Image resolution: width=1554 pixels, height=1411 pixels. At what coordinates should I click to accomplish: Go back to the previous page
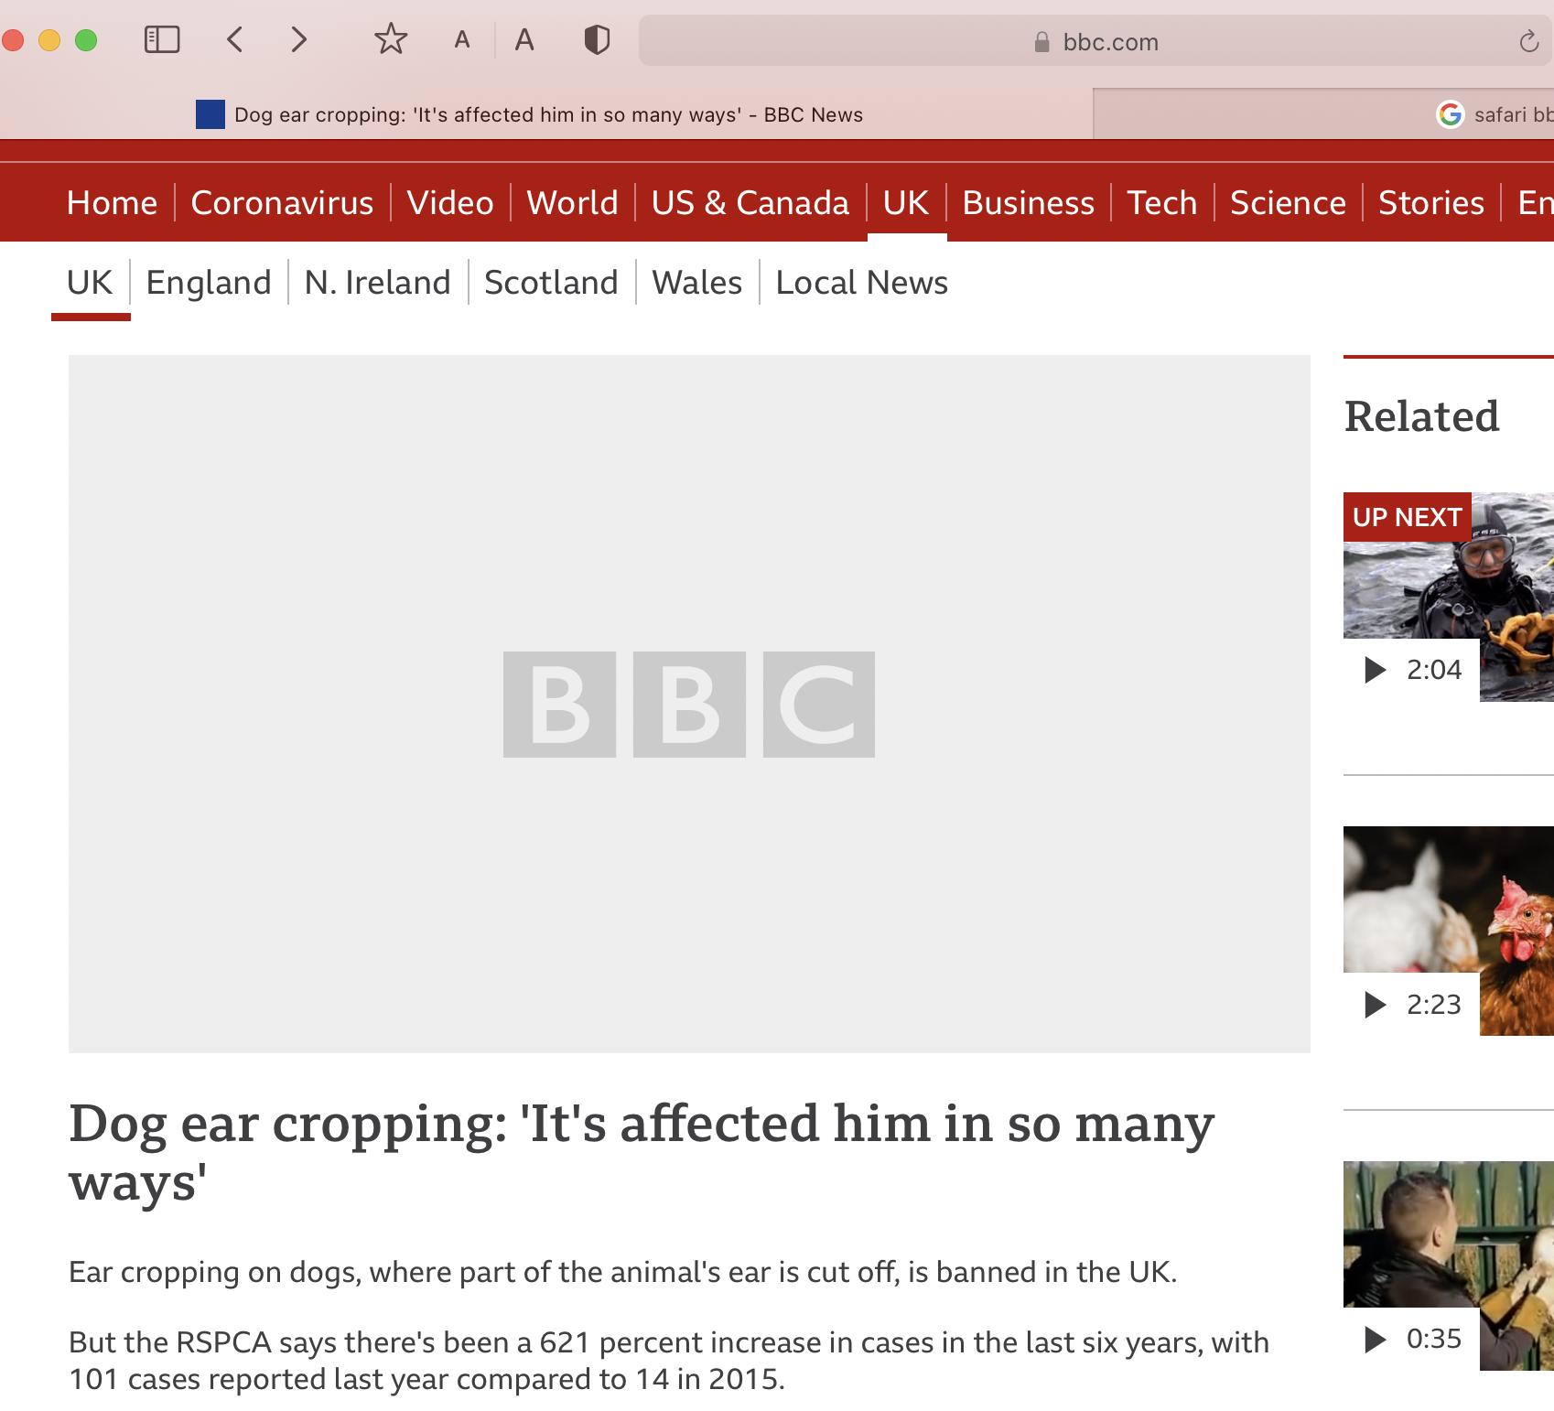(235, 39)
